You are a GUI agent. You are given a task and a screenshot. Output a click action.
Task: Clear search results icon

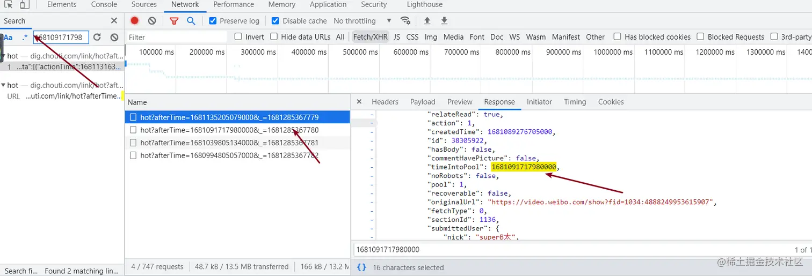tap(114, 37)
